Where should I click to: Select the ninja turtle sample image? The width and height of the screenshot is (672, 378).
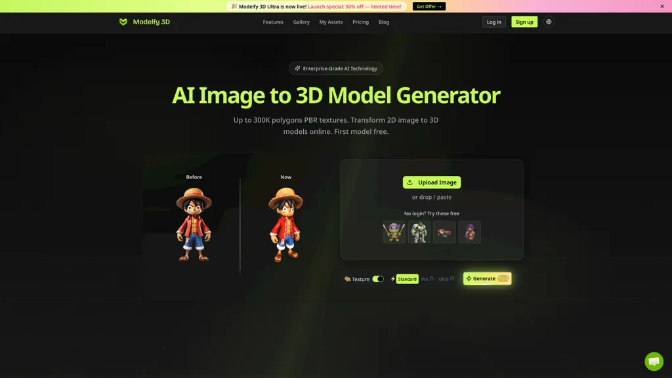tap(394, 232)
